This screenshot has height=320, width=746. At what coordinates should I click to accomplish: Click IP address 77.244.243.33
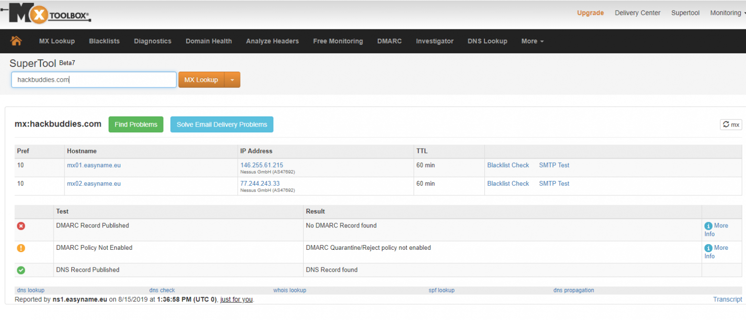coord(260,183)
